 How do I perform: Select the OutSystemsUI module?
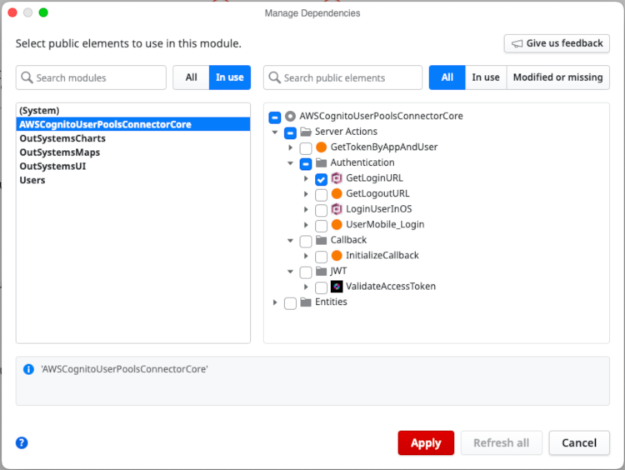pos(133,166)
